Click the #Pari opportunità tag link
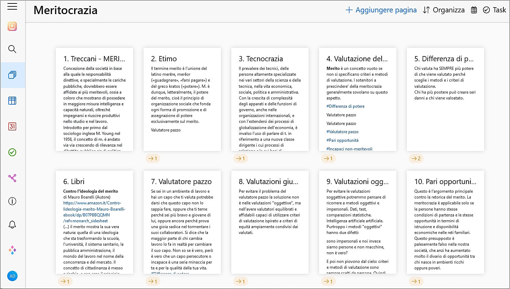Viewport: 510px width, 289px height. (x=342, y=140)
